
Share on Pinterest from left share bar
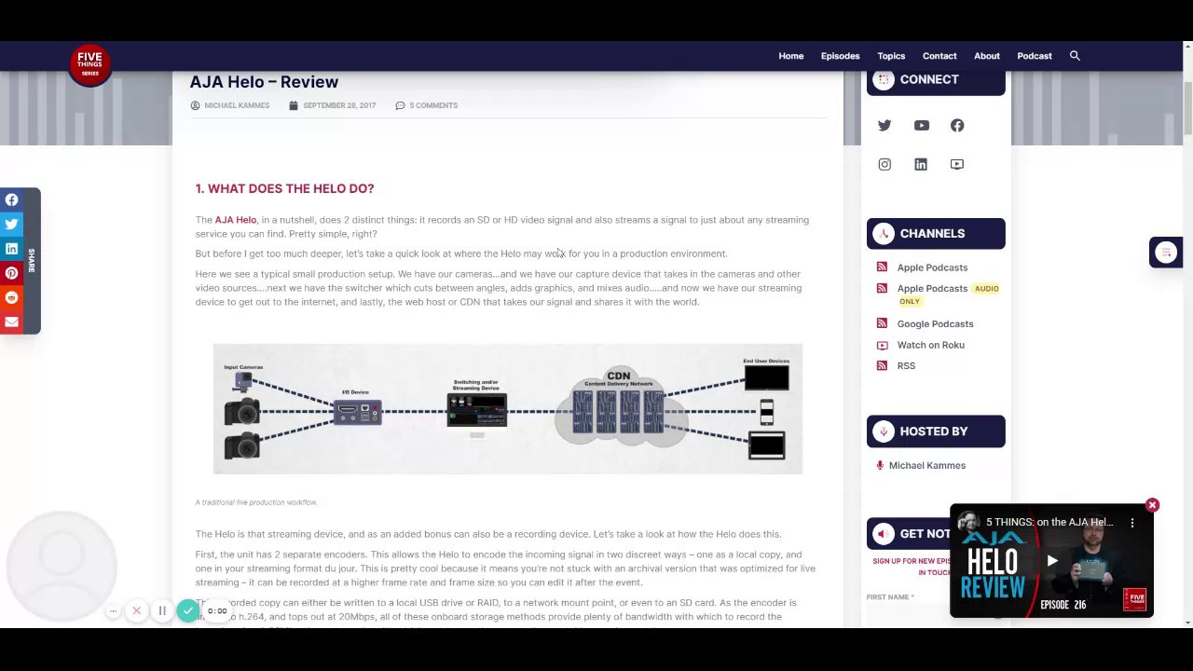point(11,273)
